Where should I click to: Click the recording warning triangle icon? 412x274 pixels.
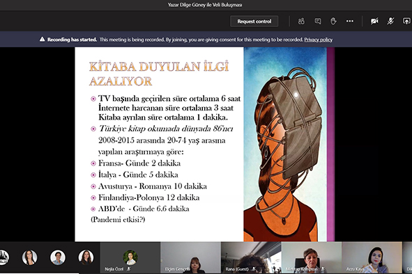point(42,40)
